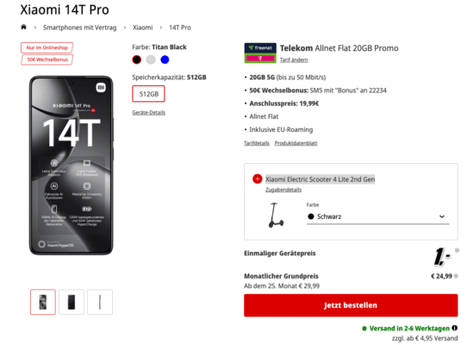Click the Jetzt bestellen button
This screenshot has height=345, width=473.
pos(351,305)
